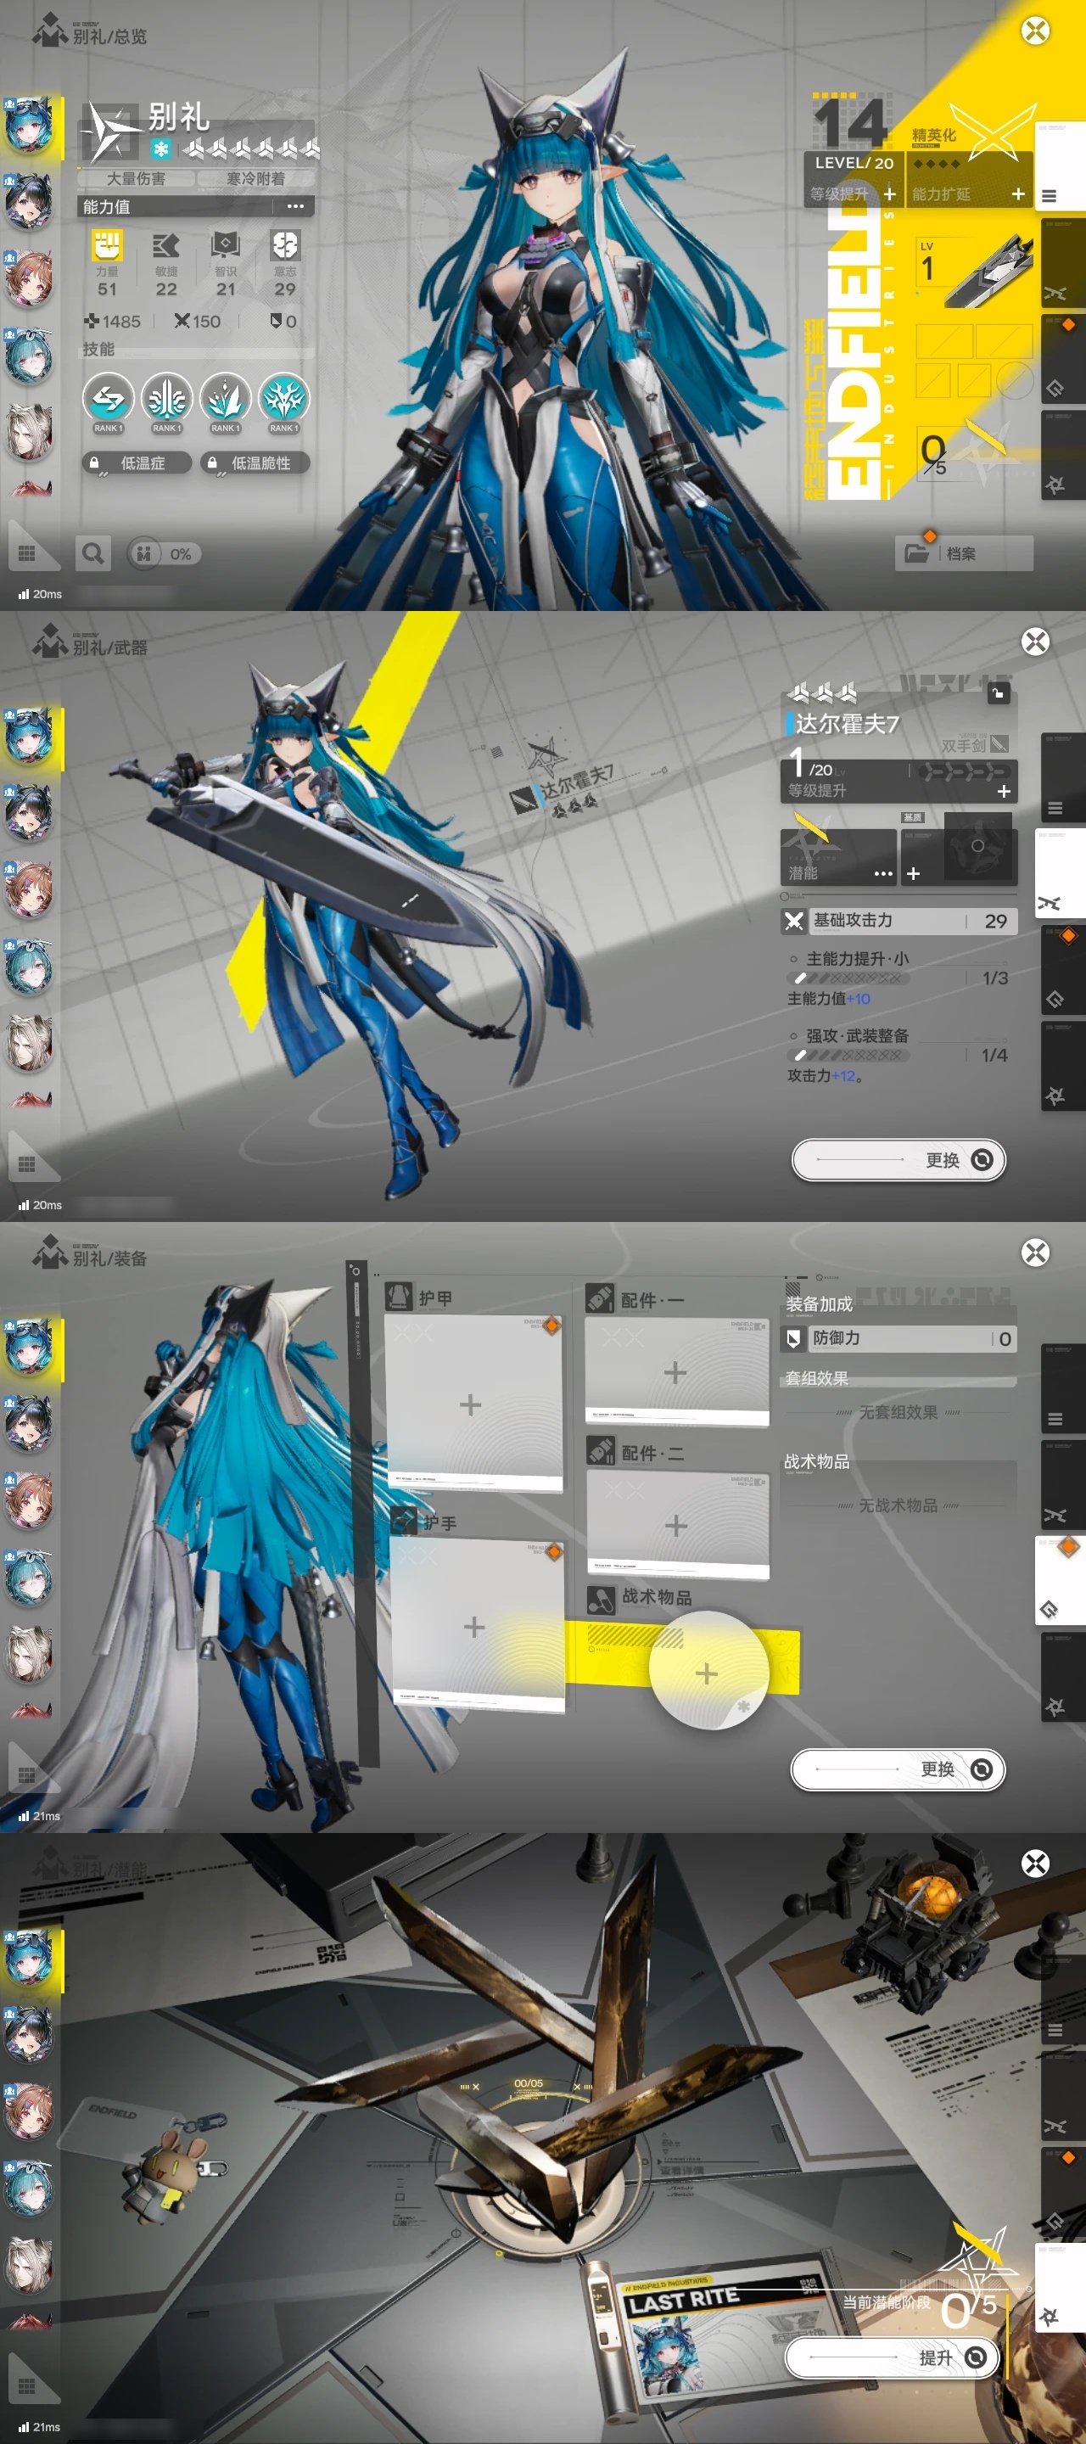This screenshot has height=2444, width=1086.
Task: Select the brown-haired third portrait in 装备 screen
Action: coord(29,1501)
